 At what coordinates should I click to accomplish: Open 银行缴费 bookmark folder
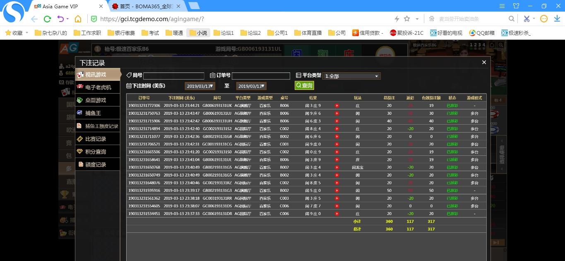pos(121,33)
